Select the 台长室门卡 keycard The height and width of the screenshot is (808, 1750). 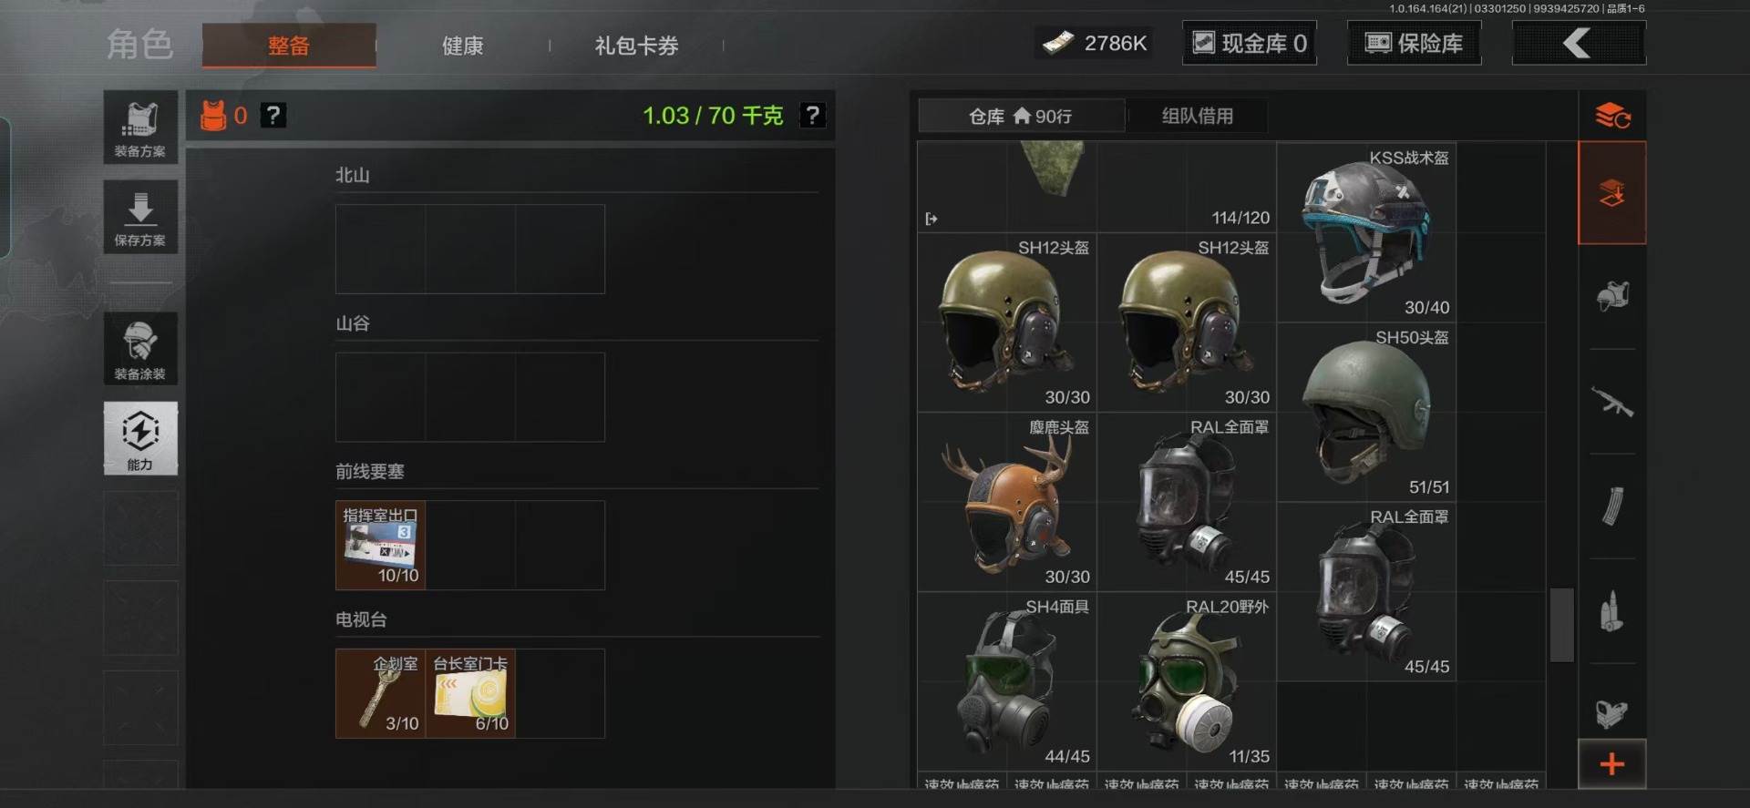tap(470, 693)
